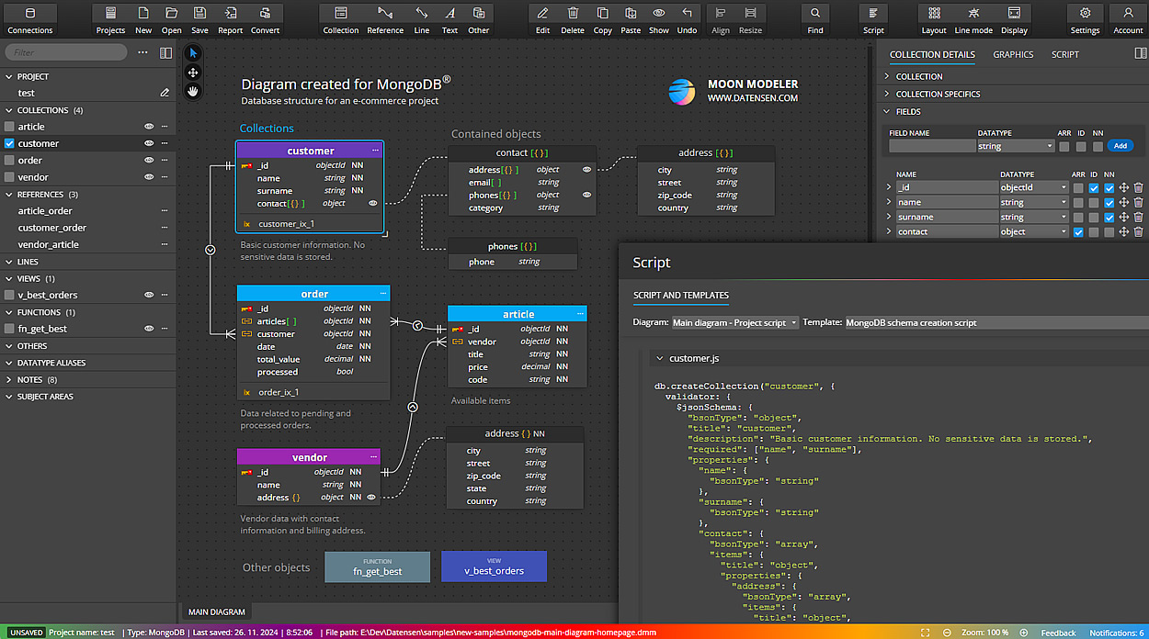Open the new field datatype dropdown
Image resolution: width=1149 pixels, height=639 pixels.
1015,146
